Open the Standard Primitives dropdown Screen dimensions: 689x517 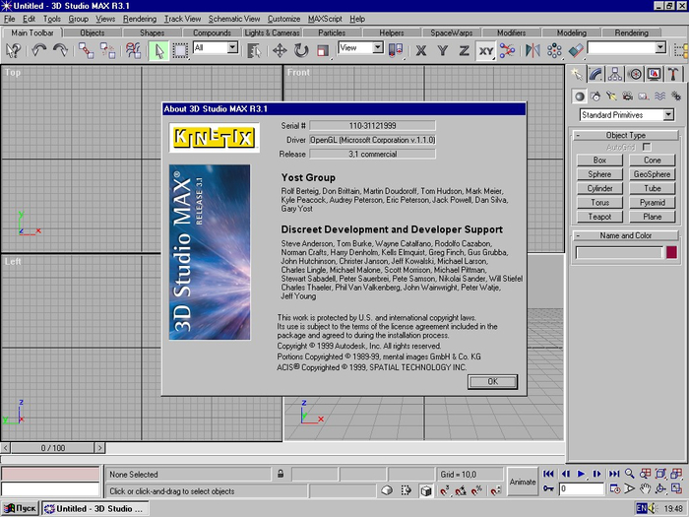pyautogui.click(x=668, y=115)
